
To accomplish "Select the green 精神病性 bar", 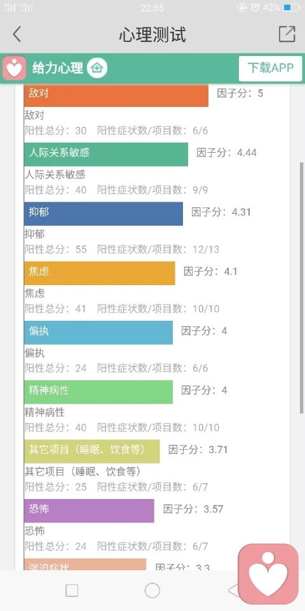I will (98, 392).
